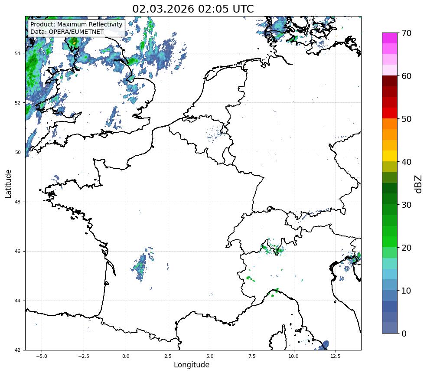Click the longitude tick label -2.5
This screenshot has height=373, width=427.
tap(84, 356)
